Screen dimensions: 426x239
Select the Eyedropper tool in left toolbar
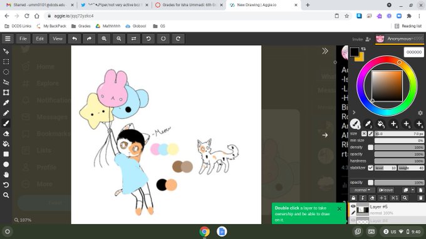tap(6, 103)
